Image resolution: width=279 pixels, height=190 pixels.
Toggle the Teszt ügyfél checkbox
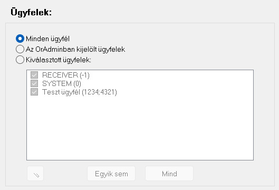click(x=34, y=92)
